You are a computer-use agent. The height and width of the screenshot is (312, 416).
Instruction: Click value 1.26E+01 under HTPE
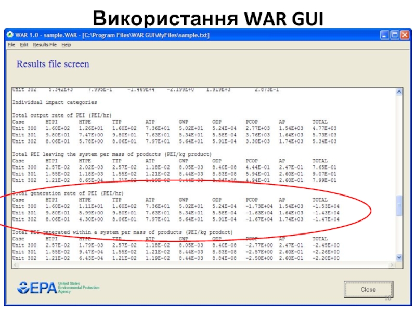91,128
